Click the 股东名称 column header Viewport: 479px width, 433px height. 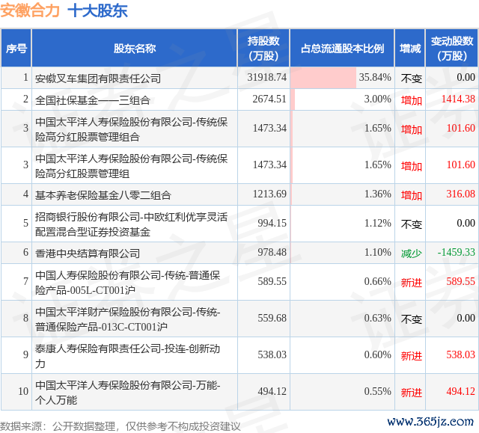[x=135, y=48]
